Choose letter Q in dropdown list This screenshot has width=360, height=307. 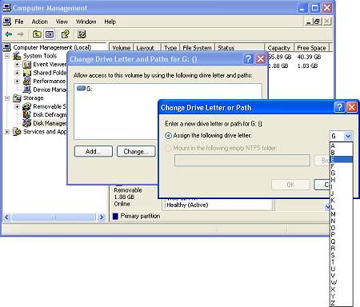tap(342, 241)
